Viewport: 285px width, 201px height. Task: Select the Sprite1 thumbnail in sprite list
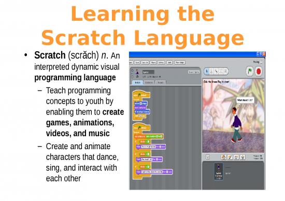[219, 171]
